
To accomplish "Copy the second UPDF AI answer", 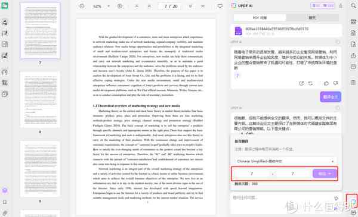I will pos(338,108).
